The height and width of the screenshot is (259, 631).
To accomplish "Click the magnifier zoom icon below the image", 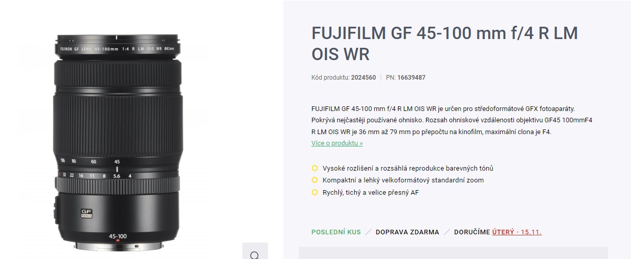I will coord(255,254).
